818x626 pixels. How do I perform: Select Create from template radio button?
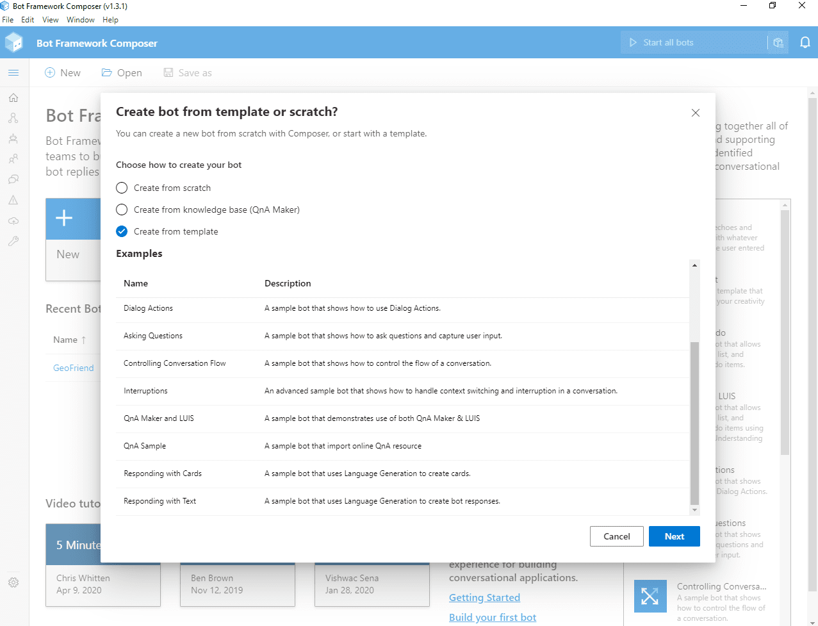(x=122, y=231)
